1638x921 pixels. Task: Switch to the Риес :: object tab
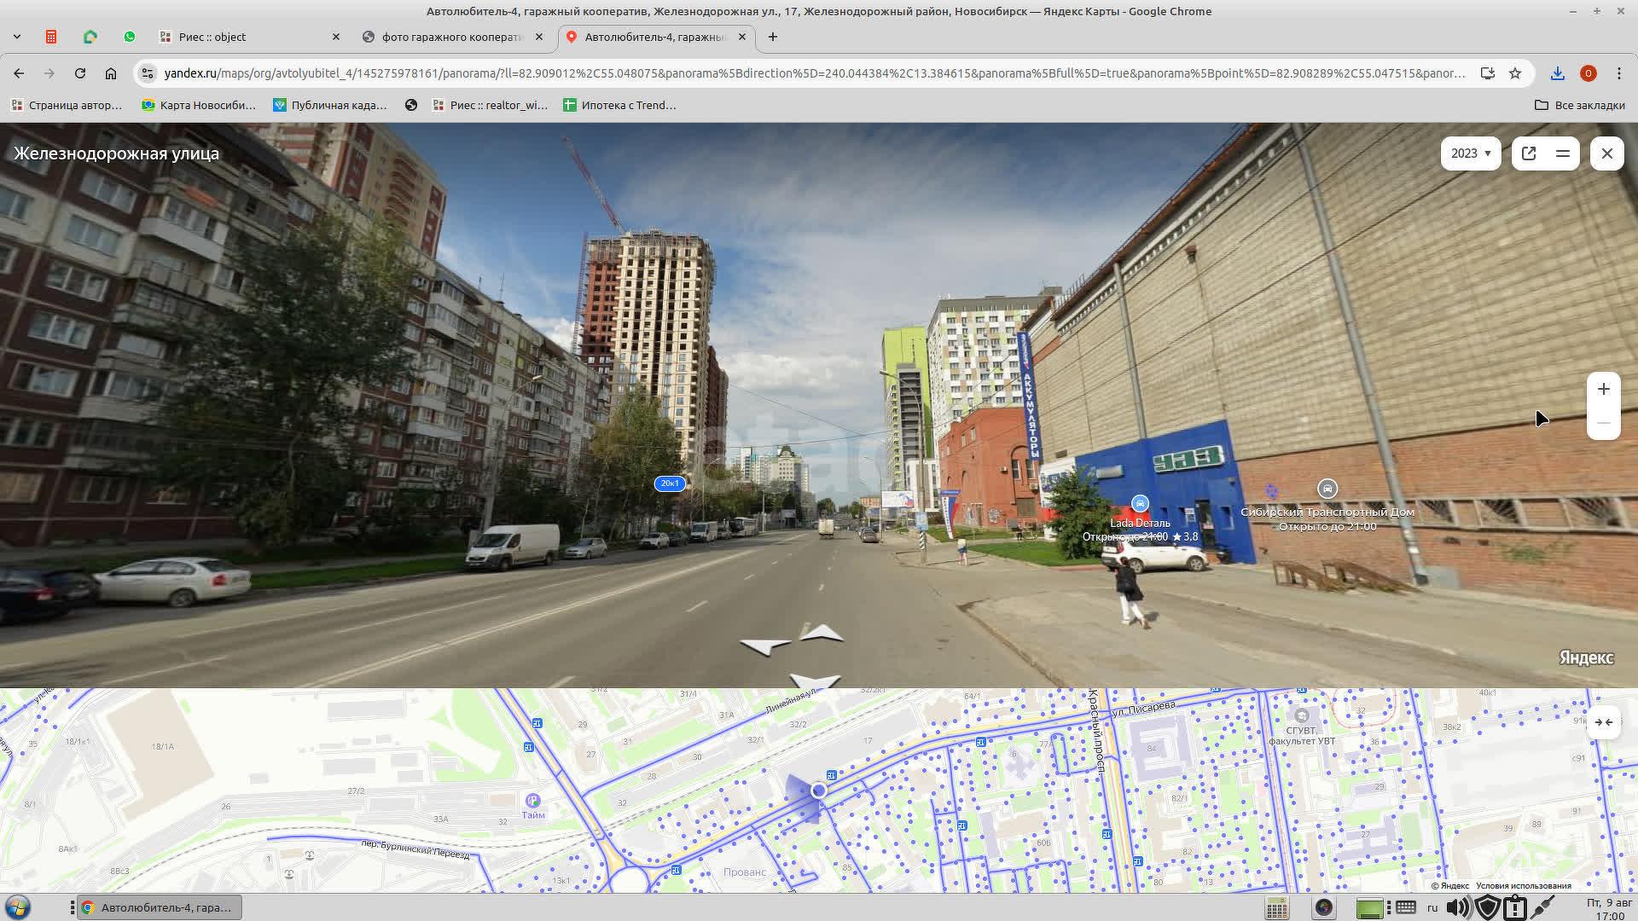click(212, 37)
